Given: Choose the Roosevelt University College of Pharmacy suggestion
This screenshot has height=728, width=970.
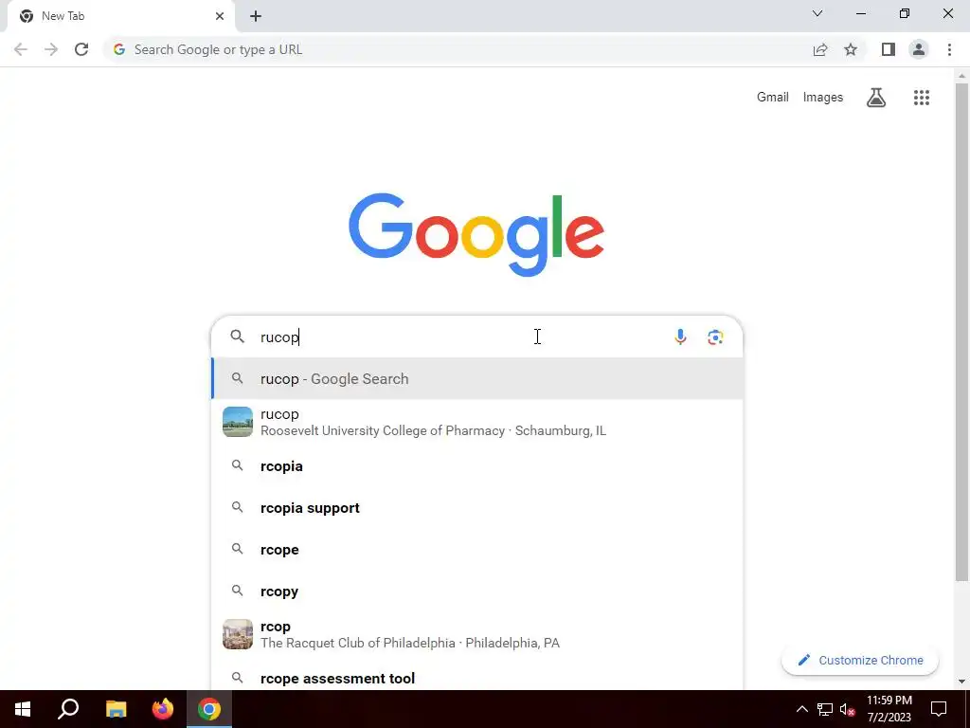Looking at the screenshot, I should [477, 422].
